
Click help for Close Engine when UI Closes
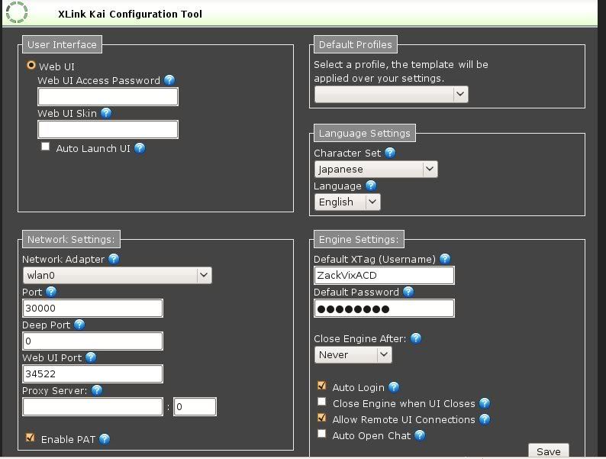coord(484,403)
